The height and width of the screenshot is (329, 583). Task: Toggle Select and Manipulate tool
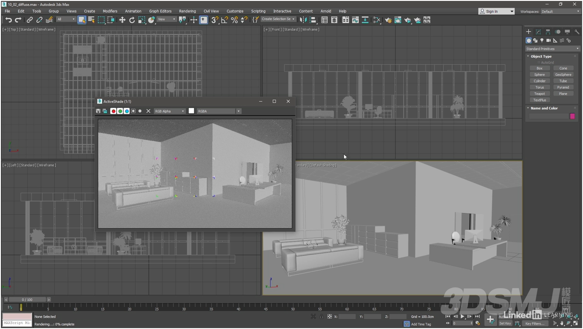(x=194, y=20)
